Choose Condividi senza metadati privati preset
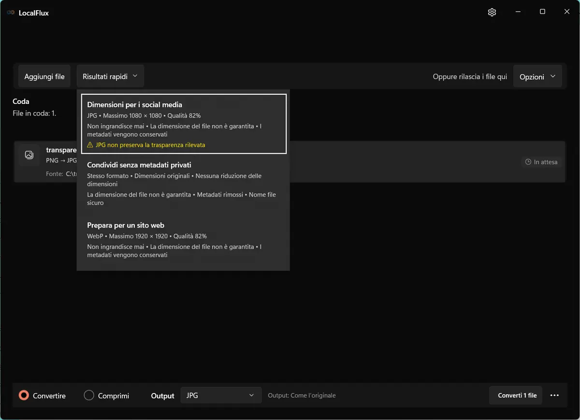Screen dimensions: 580x420 pyautogui.click(x=184, y=184)
